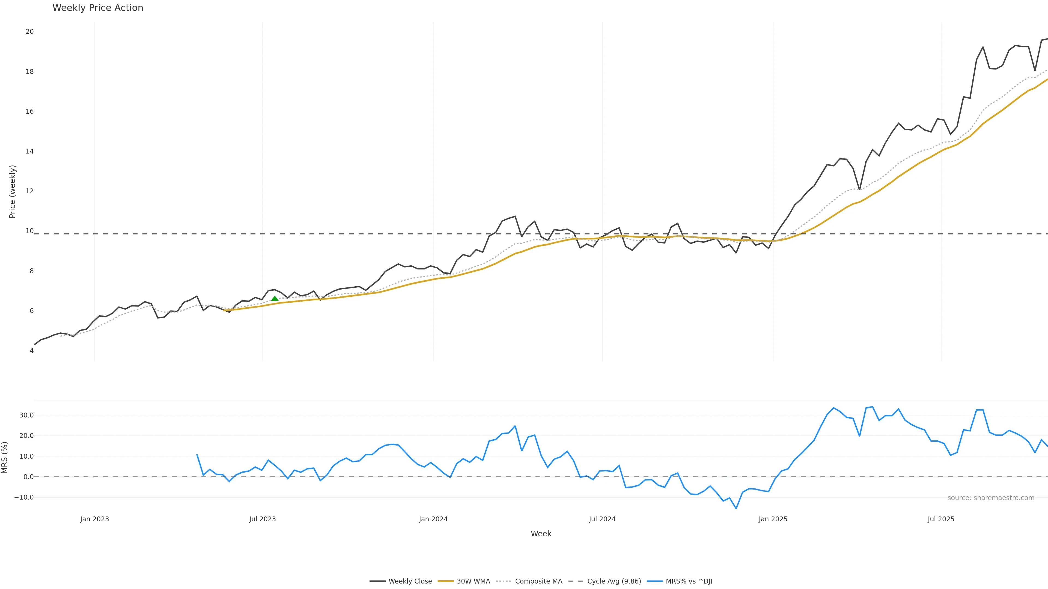
Task: Select the Jul 2025 x-axis label
Action: [940, 519]
